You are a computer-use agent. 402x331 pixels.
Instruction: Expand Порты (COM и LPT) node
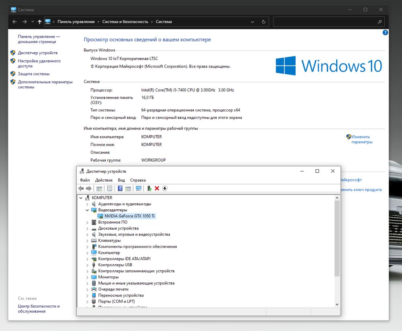click(x=87, y=302)
